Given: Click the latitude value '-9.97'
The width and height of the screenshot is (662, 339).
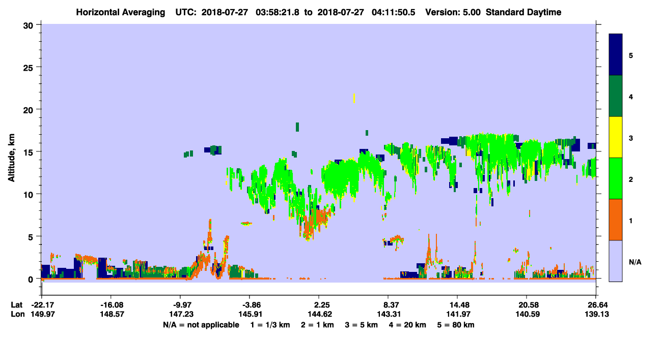Looking at the screenshot, I should point(181,305).
